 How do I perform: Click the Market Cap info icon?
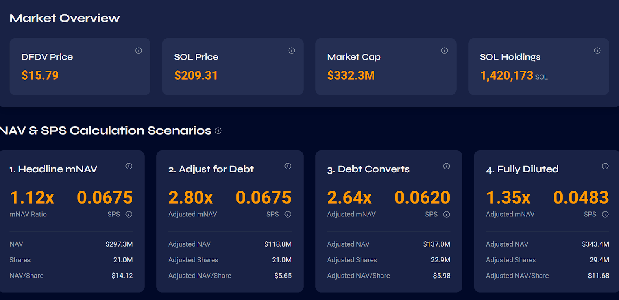(x=444, y=51)
